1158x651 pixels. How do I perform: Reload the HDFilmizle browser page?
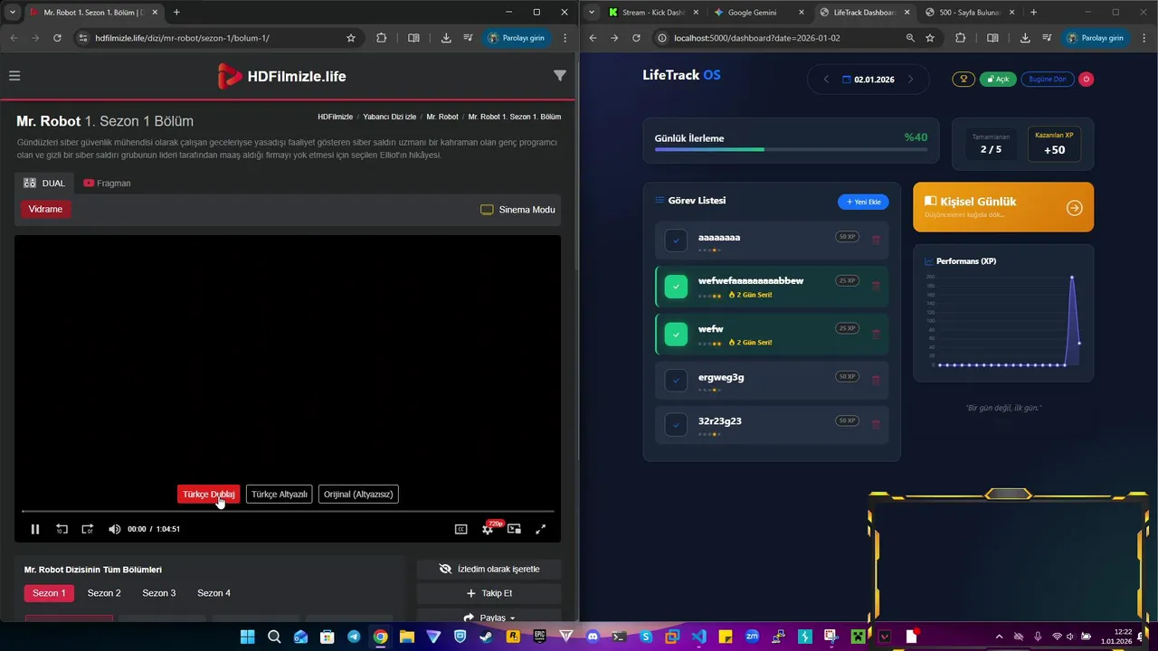[x=57, y=38]
